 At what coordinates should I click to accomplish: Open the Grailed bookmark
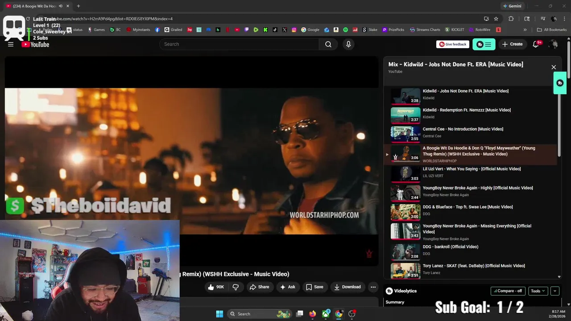pos(173,30)
